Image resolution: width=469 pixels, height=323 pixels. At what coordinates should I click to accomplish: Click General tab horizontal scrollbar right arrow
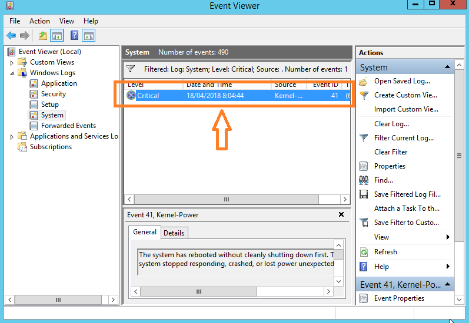(328, 292)
